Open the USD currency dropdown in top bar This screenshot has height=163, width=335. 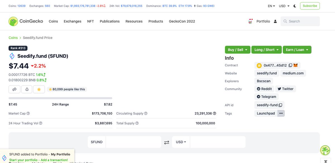[x=284, y=6]
